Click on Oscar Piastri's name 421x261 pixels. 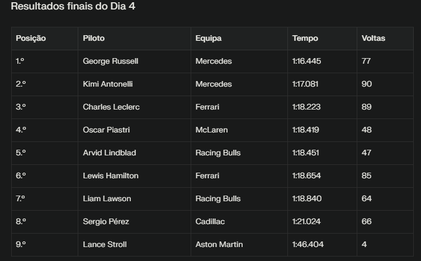106,130
